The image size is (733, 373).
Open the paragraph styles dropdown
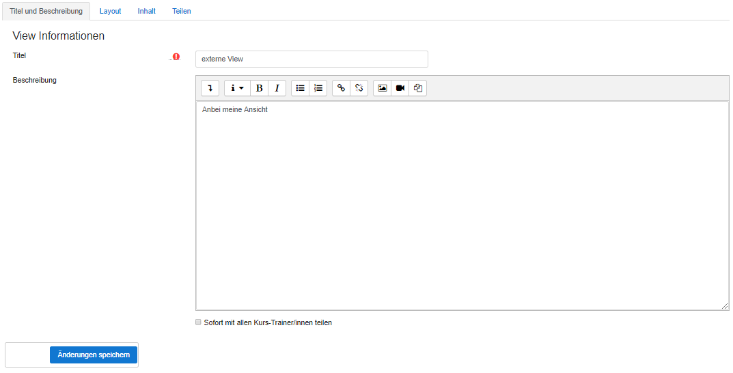237,88
